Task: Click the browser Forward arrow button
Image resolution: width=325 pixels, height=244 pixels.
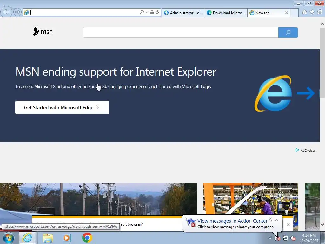Action: click(17, 12)
